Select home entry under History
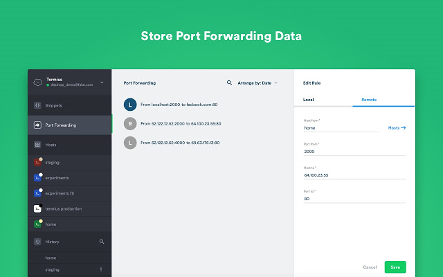 point(69,258)
